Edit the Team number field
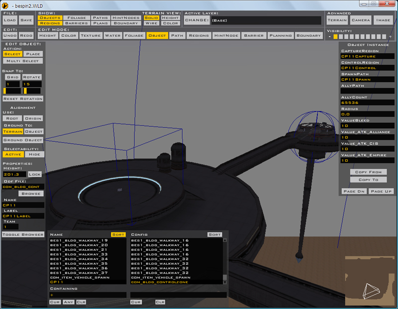Viewport: 398px width, 309px height. point(10,227)
